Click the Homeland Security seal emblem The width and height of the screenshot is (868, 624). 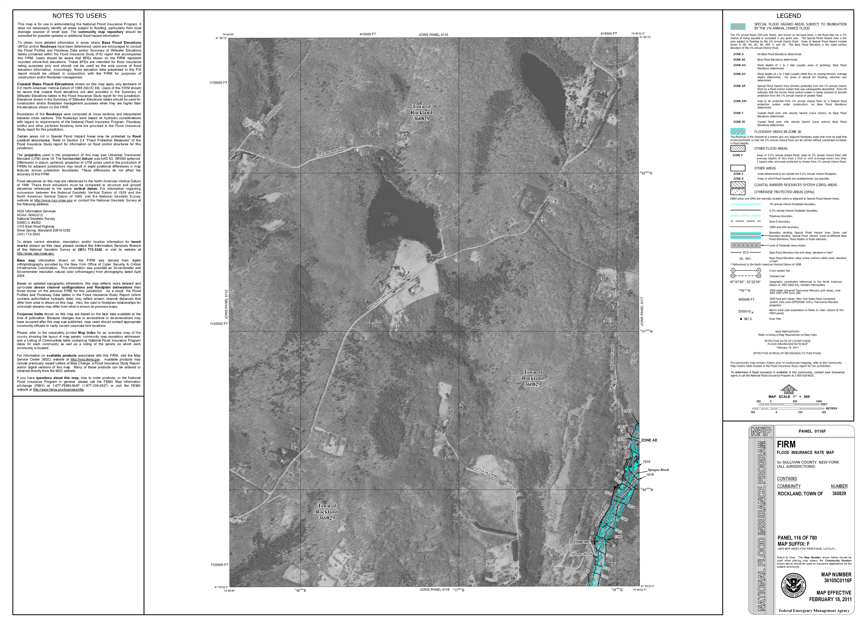click(793, 586)
